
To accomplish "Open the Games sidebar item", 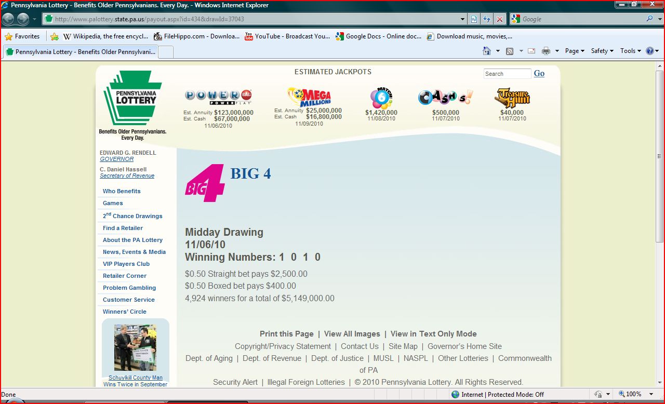I will pyautogui.click(x=113, y=203).
